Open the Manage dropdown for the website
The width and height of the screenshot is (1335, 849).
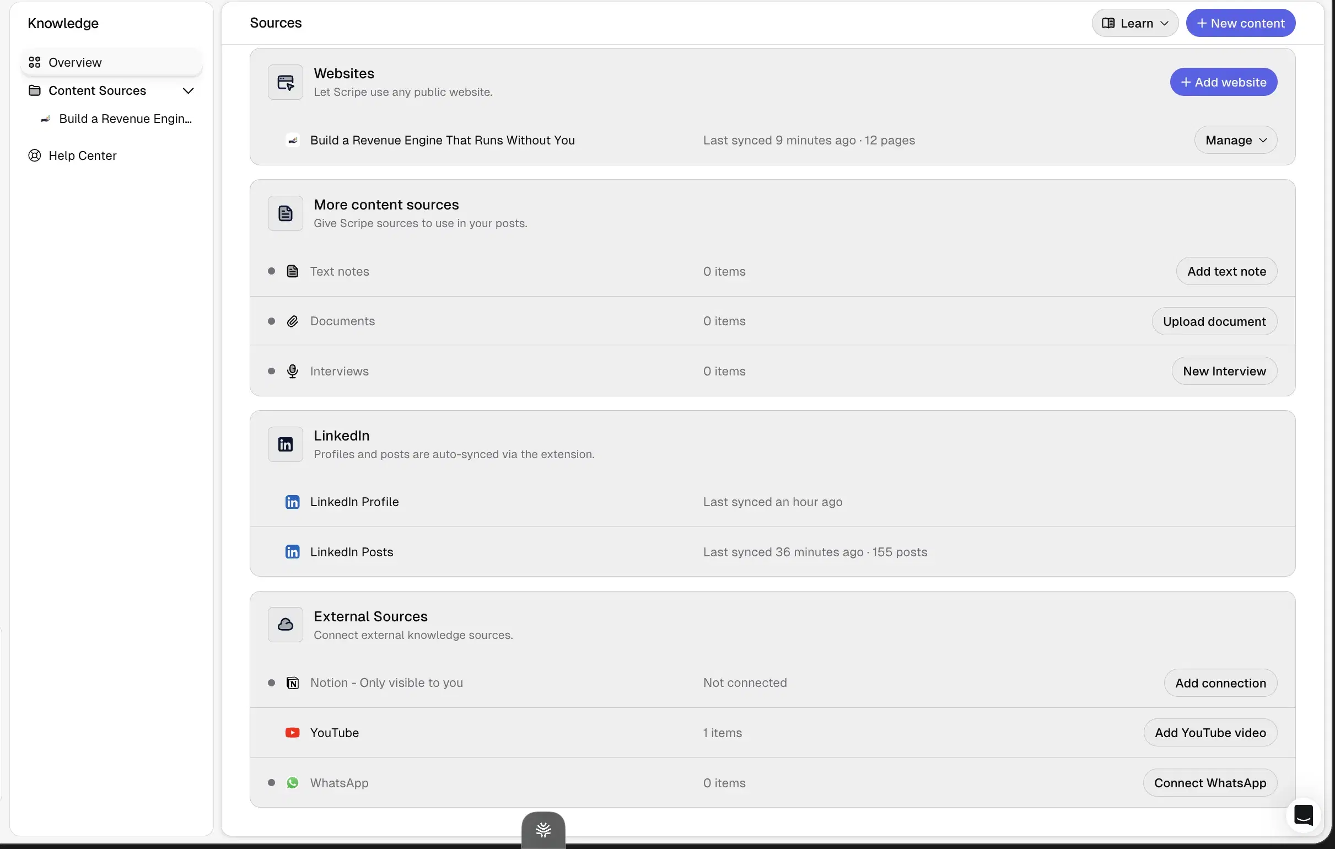click(x=1235, y=140)
